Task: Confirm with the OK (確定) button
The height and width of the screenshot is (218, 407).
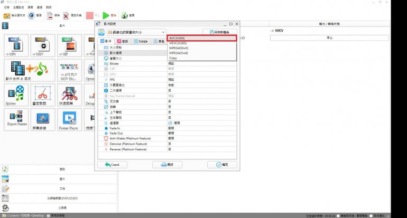Action: click(222, 165)
